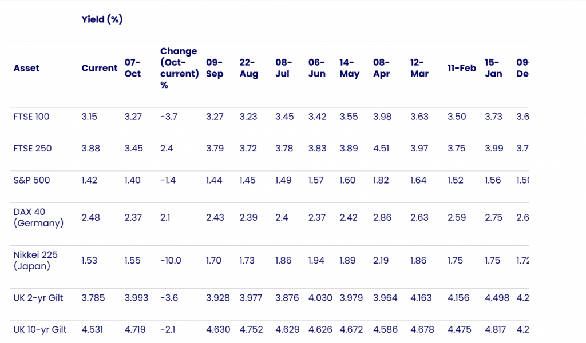Select the 07-Oct column header
Viewport: 586px width, 343px height.
133,68
